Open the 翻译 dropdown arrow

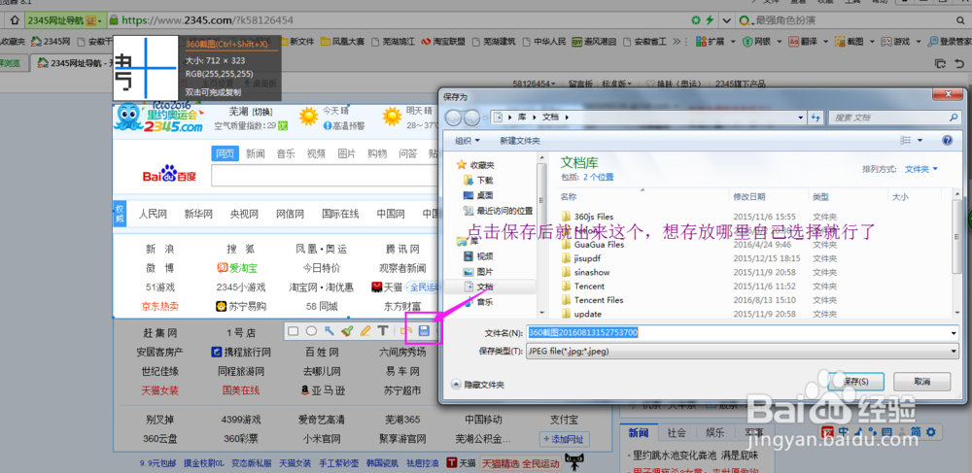(x=824, y=42)
